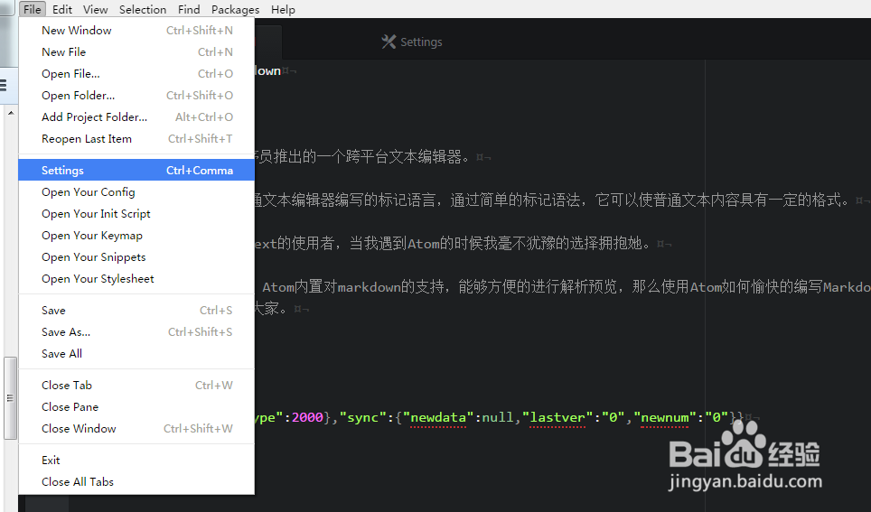Open the Help menu
The height and width of the screenshot is (512, 871).
click(x=283, y=9)
